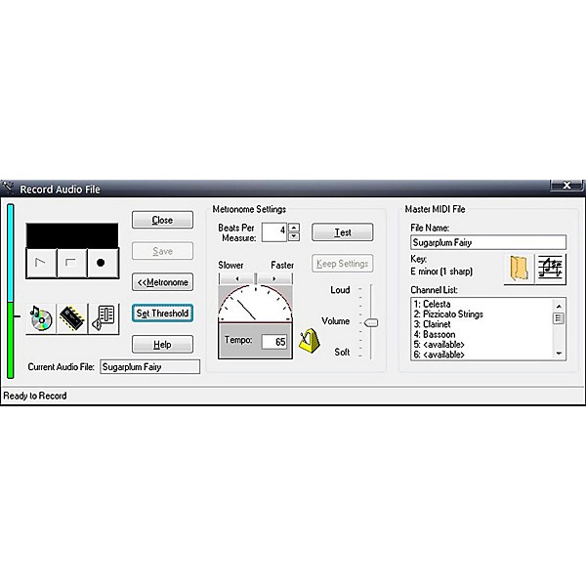Screen dimensions: 586x586
Task: Click the CD with music note icon
Action: (x=41, y=318)
